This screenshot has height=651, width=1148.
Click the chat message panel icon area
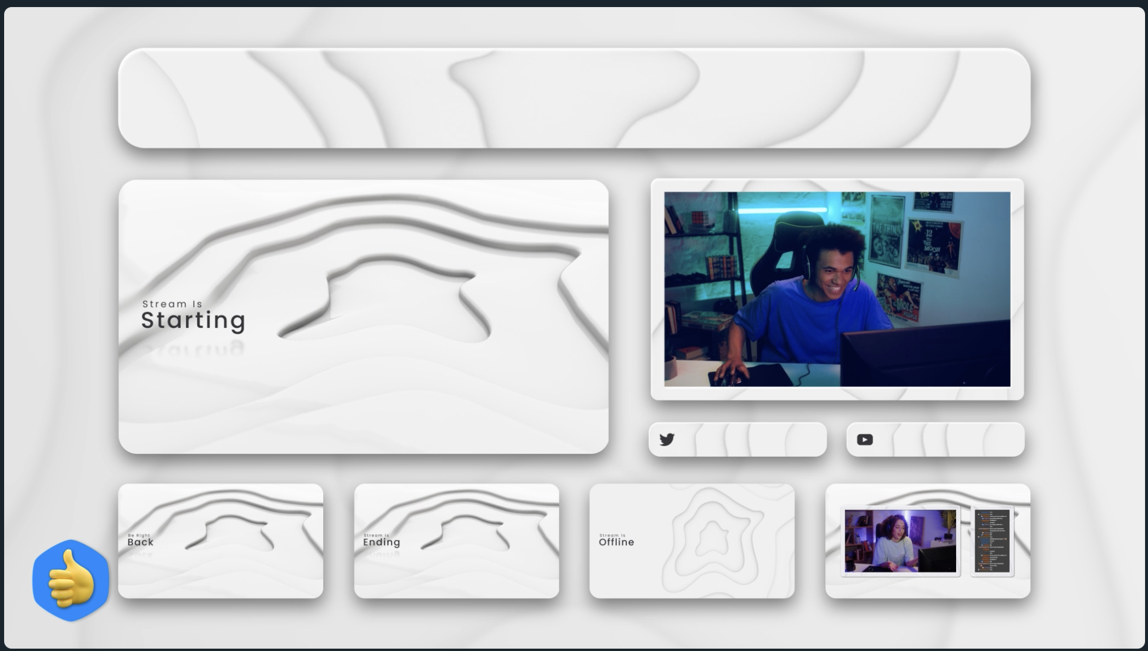click(x=993, y=542)
